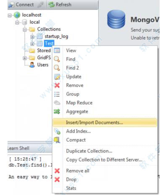The height and width of the screenshot is (195, 160).
Task: Expand the Test collection node
Action: click(x=32, y=44)
